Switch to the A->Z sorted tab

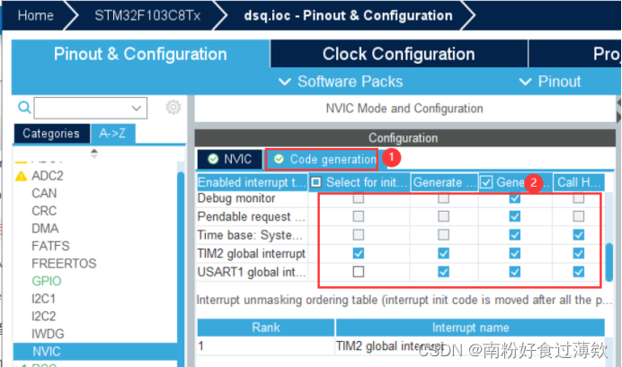(112, 134)
